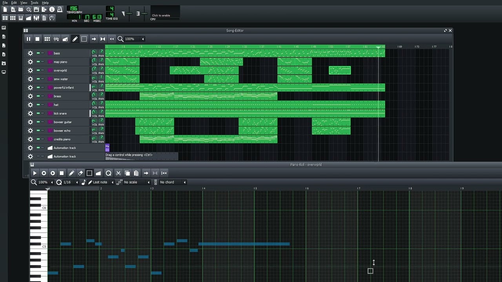Solo the map piano track
Image resolution: width=502 pixels, height=282 pixels.
[43, 62]
